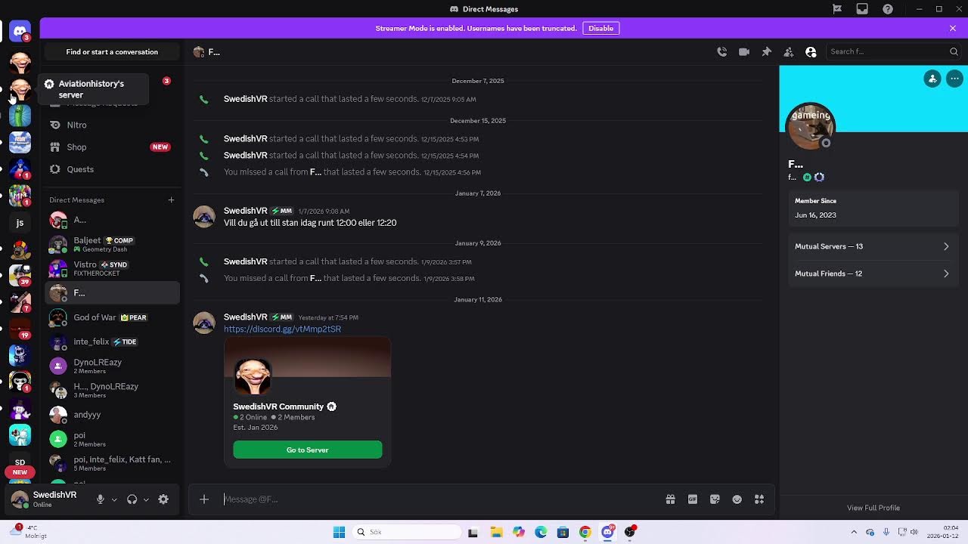Deafen audio with the headphones icon
The height and width of the screenshot is (544, 968).
(x=132, y=499)
